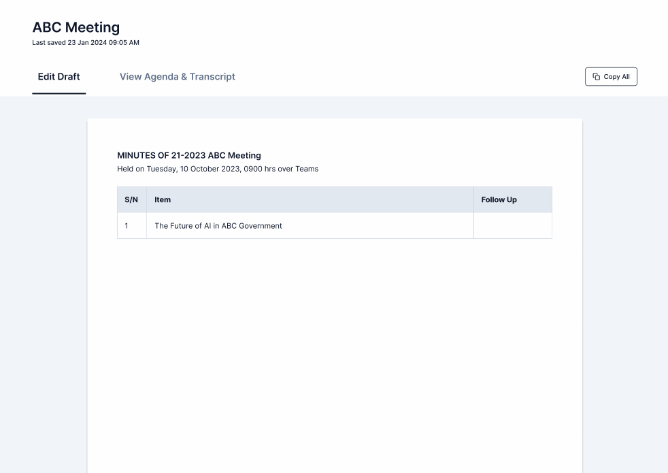Click the ABC Meeting page title
Viewport: 668px width, 473px height.
76,28
